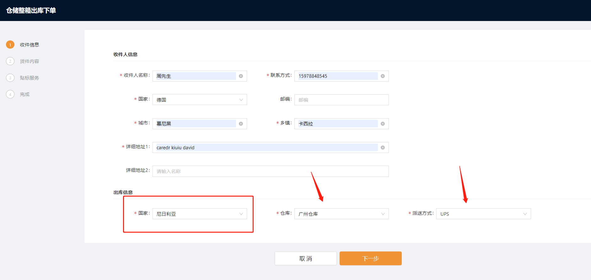Open the warehouse dropdown showing 广州仓库
The height and width of the screenshot is (280, 591).
click(341, 214)
